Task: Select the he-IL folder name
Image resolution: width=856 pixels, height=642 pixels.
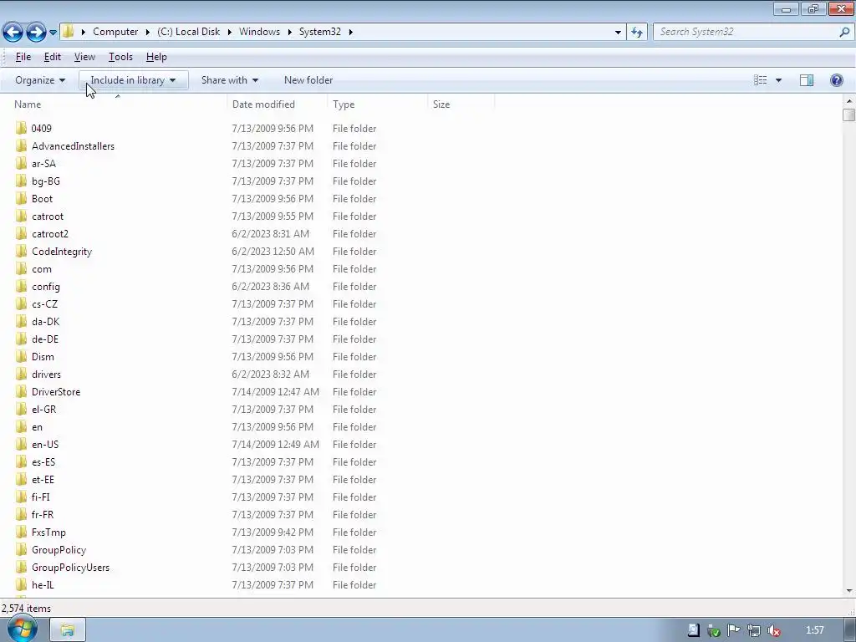Action: (43, 584)
